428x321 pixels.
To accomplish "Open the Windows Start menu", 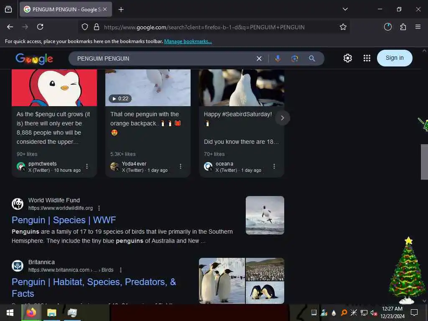I will click(10, 313).
